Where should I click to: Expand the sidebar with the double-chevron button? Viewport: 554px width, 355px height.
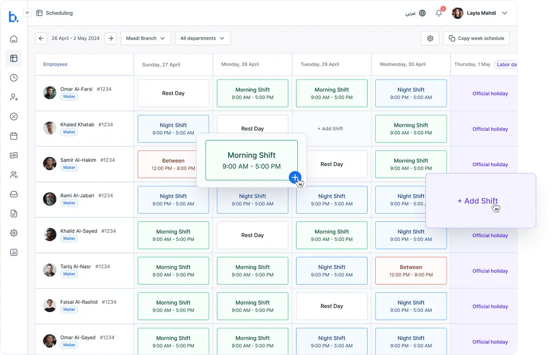coord(27,13)
